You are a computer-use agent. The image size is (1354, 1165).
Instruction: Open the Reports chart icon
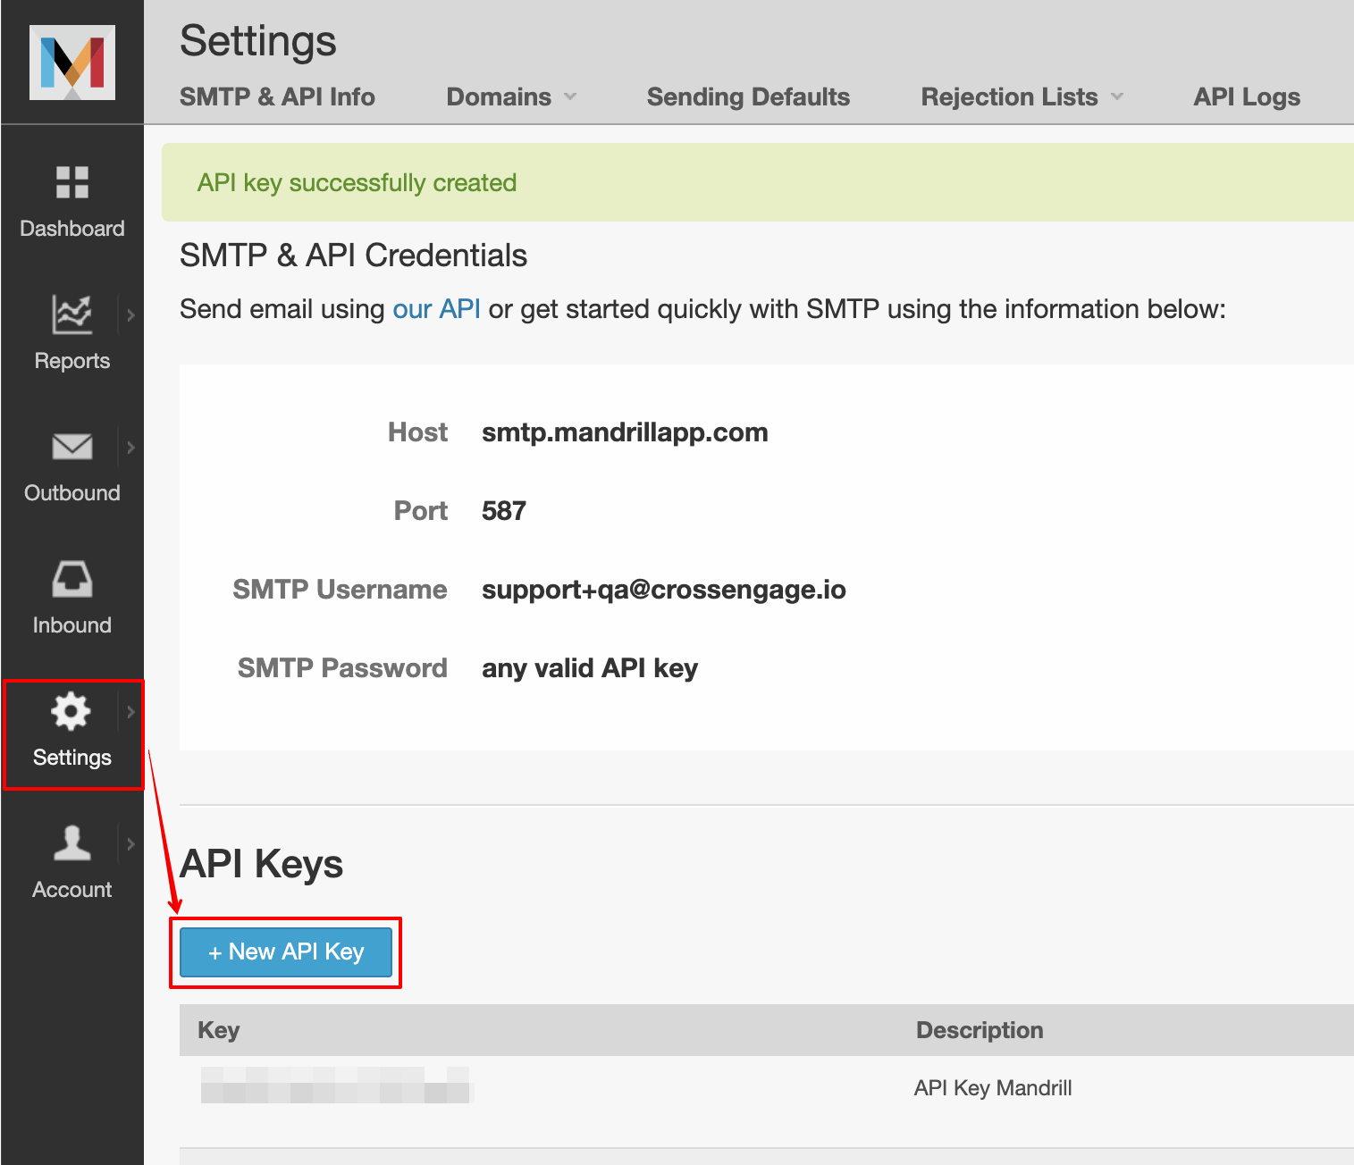coord(72,314)
